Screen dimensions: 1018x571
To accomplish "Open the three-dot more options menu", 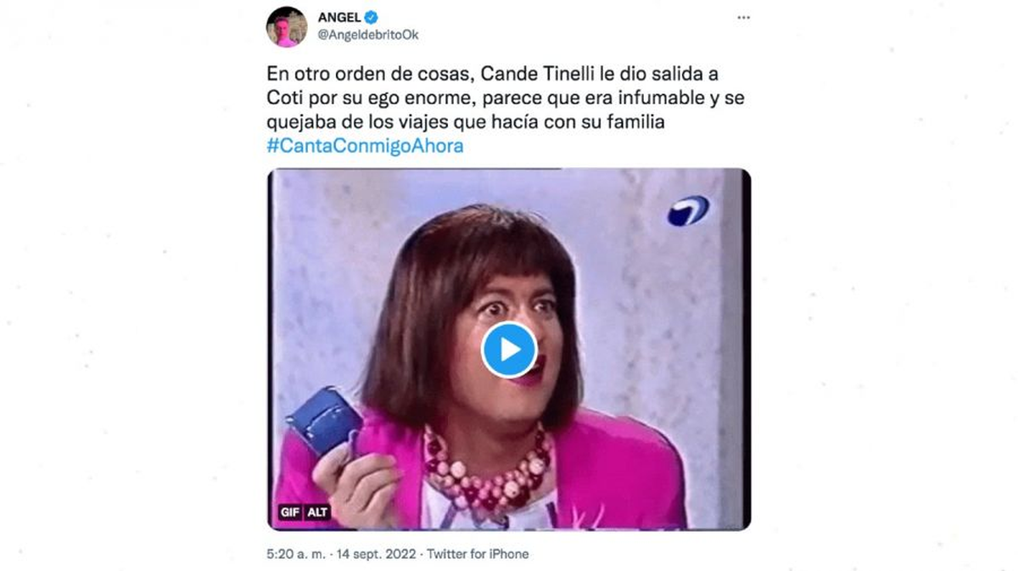I will (743, 17).
